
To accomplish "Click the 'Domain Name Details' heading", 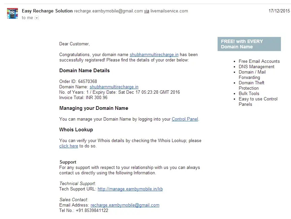I will click(x=85, y=71).
